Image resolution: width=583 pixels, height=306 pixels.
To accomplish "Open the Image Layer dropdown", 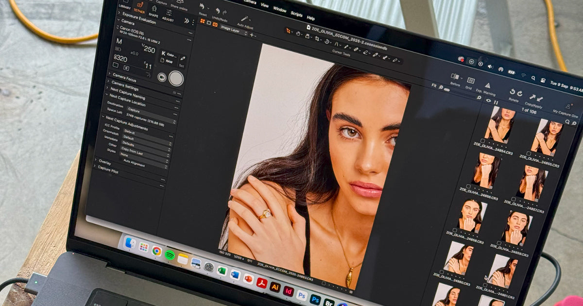I will (234, 29).
